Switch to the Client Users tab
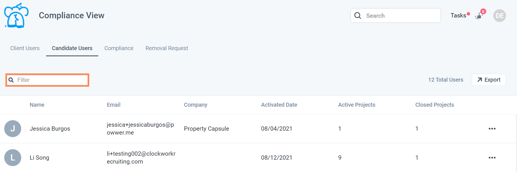Image resolution: width=517 pixels, height=172 pixels. tap(25, 48)
